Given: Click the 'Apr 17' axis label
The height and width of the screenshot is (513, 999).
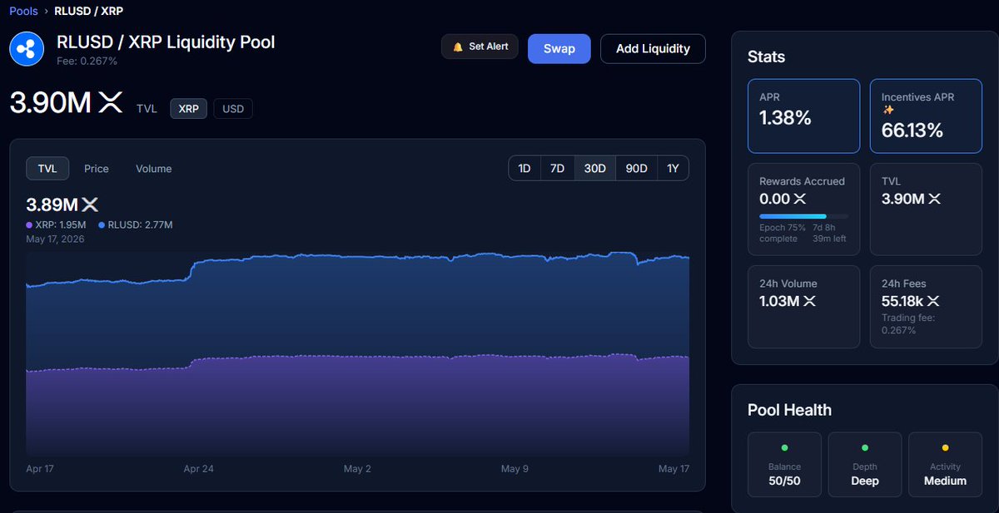Looking at the screenshot, I should coord(40,469).
